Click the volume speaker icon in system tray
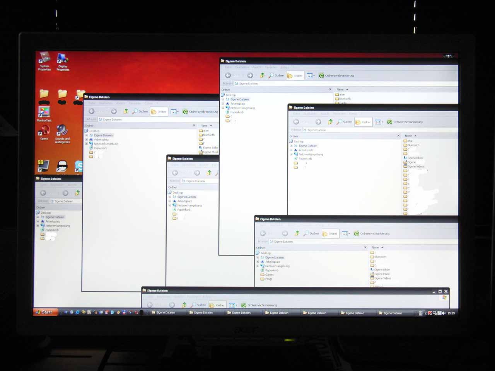The image size is (495, 371). pos(443,313)
